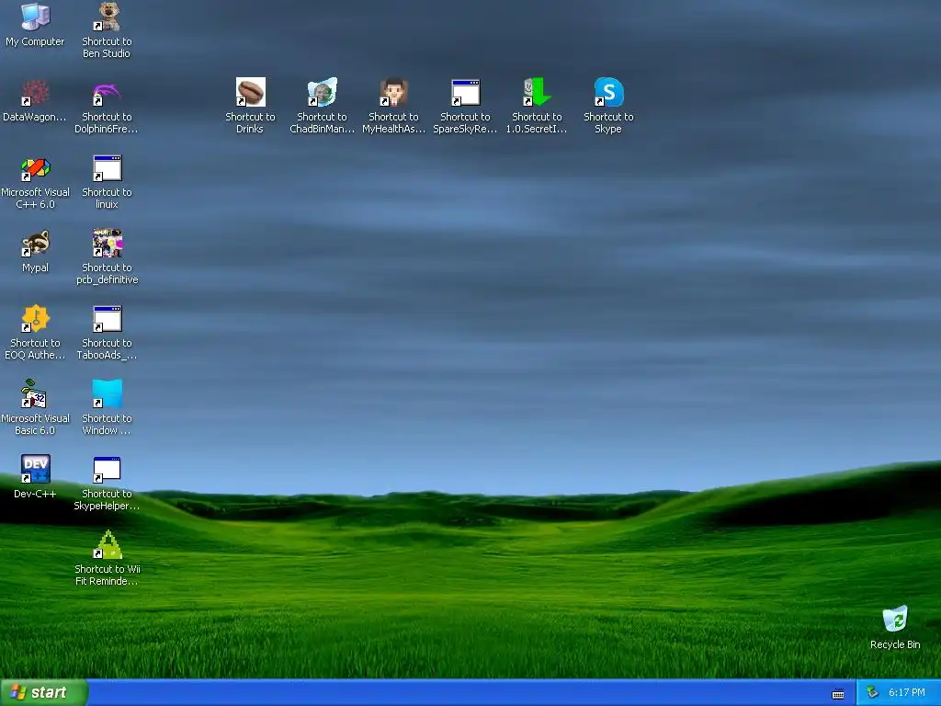This screenshot has width=941, height=706.
Task: Click the Shortcut to pcb_definitive icon
Action: click(x=107, y=243)
